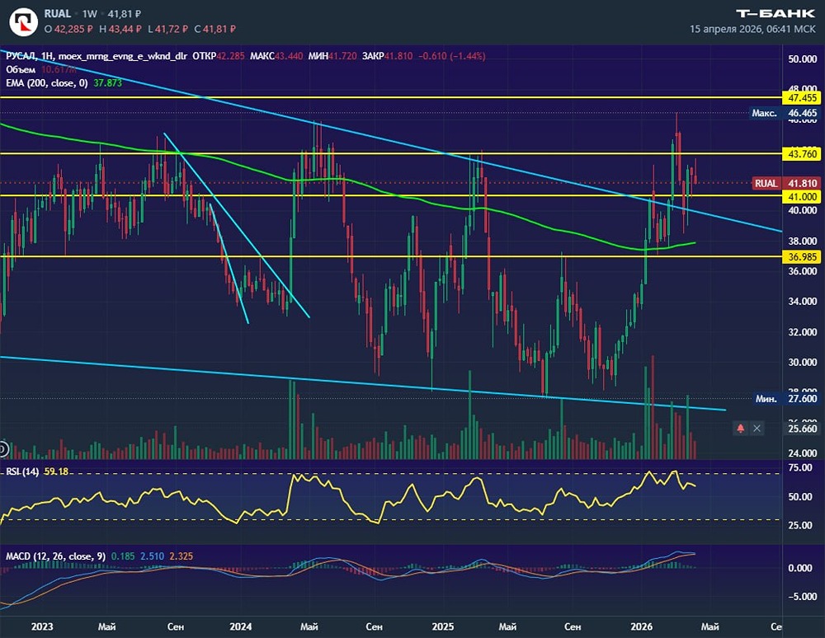Select the 41.000 yellow level price label

click(803, 196)
